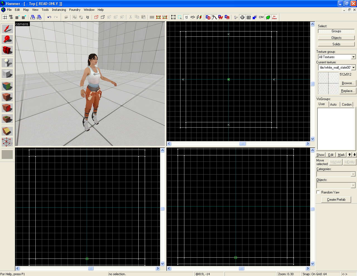Select the Toggle Texture Application tool
The width and height of the screenshot is (357, 276).
tap(7, 86)
